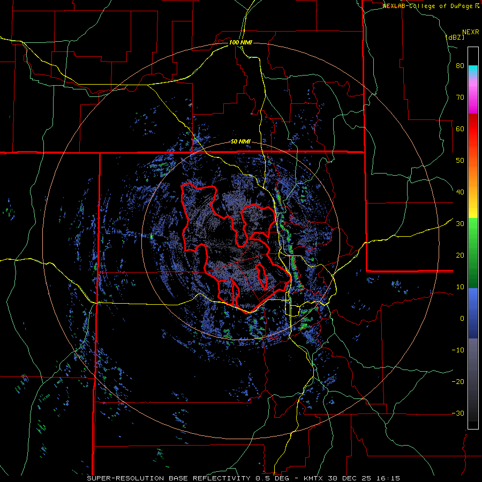Click the 50 NMI range ring label
This screenshot has height=482, width=482.
click(x=240, y=142)
